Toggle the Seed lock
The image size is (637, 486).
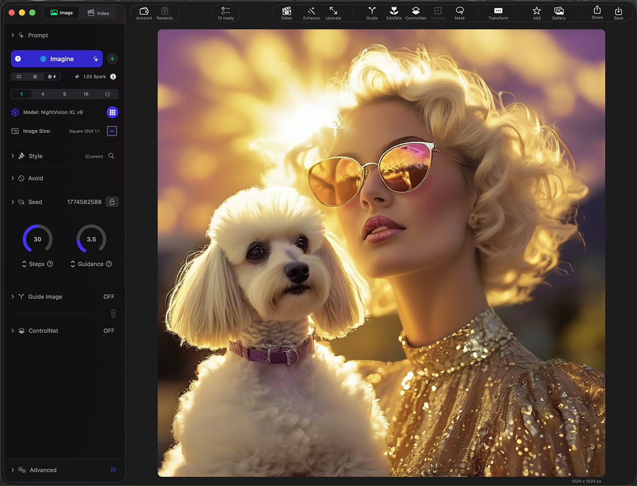(112, 202)
